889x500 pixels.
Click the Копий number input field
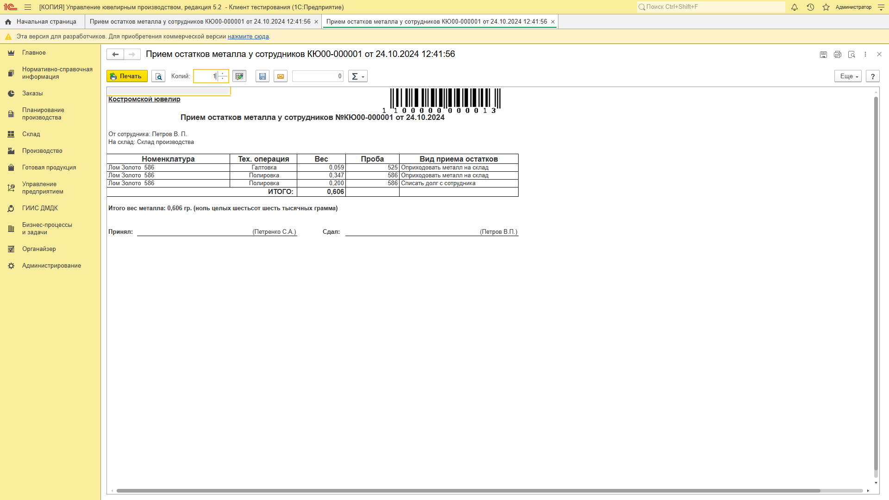[206, 76]
